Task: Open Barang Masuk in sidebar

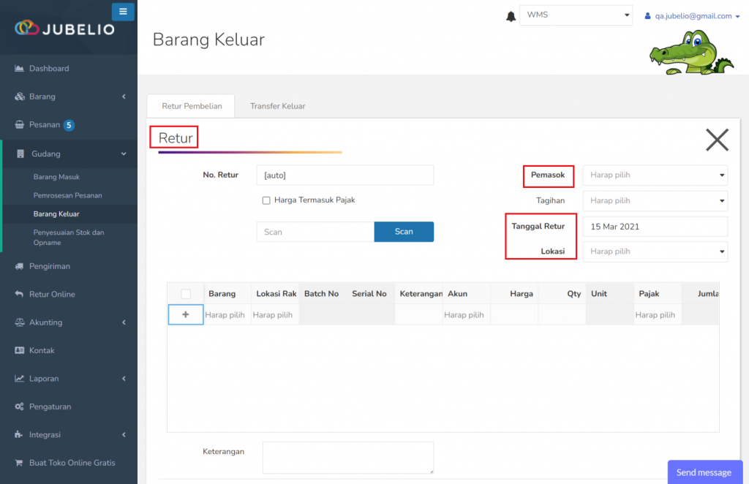Action: 56,177
